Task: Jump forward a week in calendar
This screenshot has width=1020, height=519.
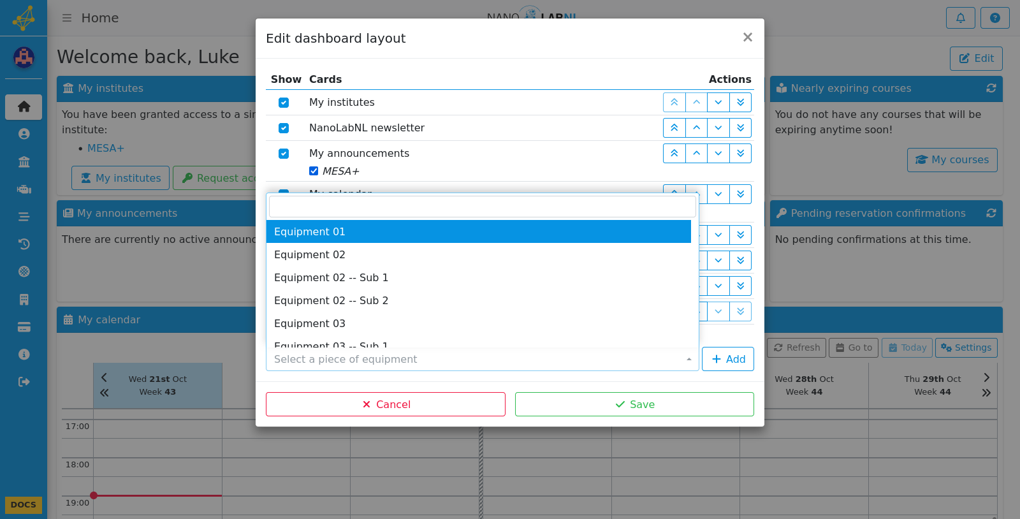Action: pos(986,393)
